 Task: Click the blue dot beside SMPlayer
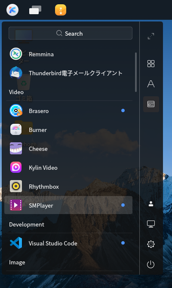[x=123, y=205]
